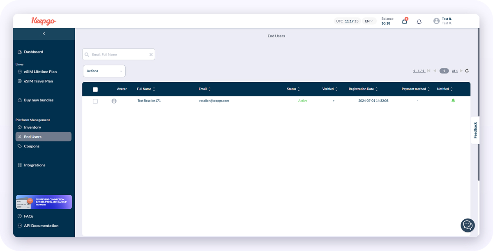This screenshot has width=493, height=251.
Task: Open the shopping cart icon
Action: 405,21
